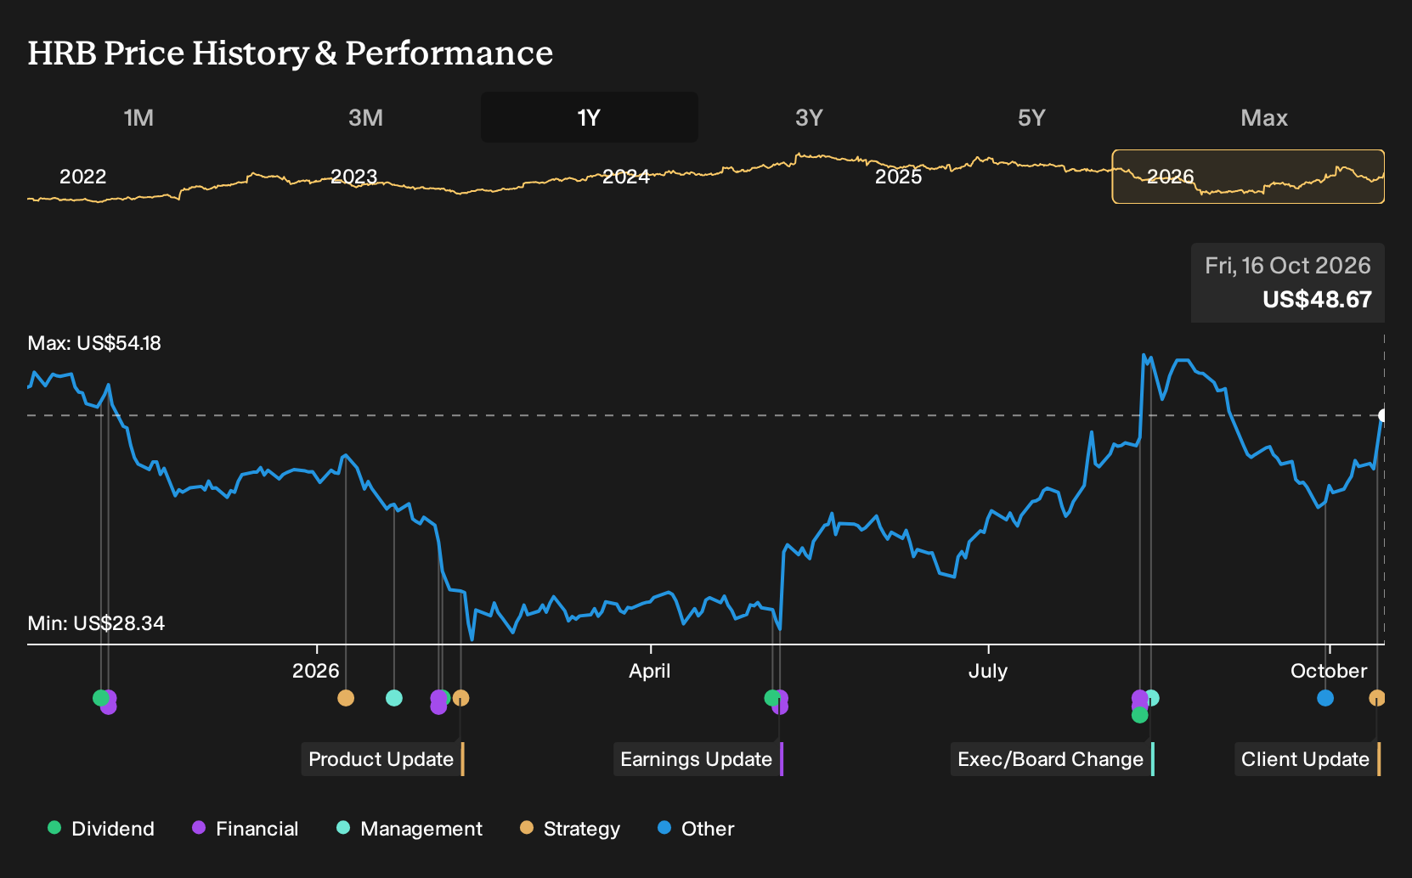Viewport: 1412px width, 878px height.
Task: Jump to 2024 on the overview timeline
Action: [626, 177]
